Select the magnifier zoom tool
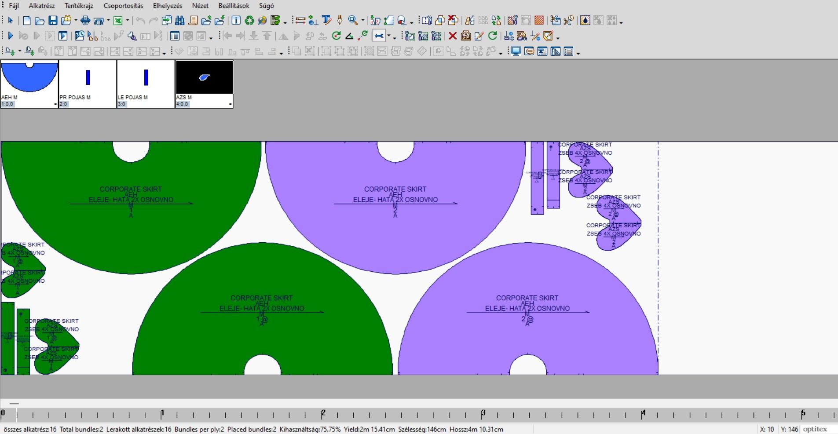This screenshot has height=434, width=838. pyautogui.click(x=353, y=20)
